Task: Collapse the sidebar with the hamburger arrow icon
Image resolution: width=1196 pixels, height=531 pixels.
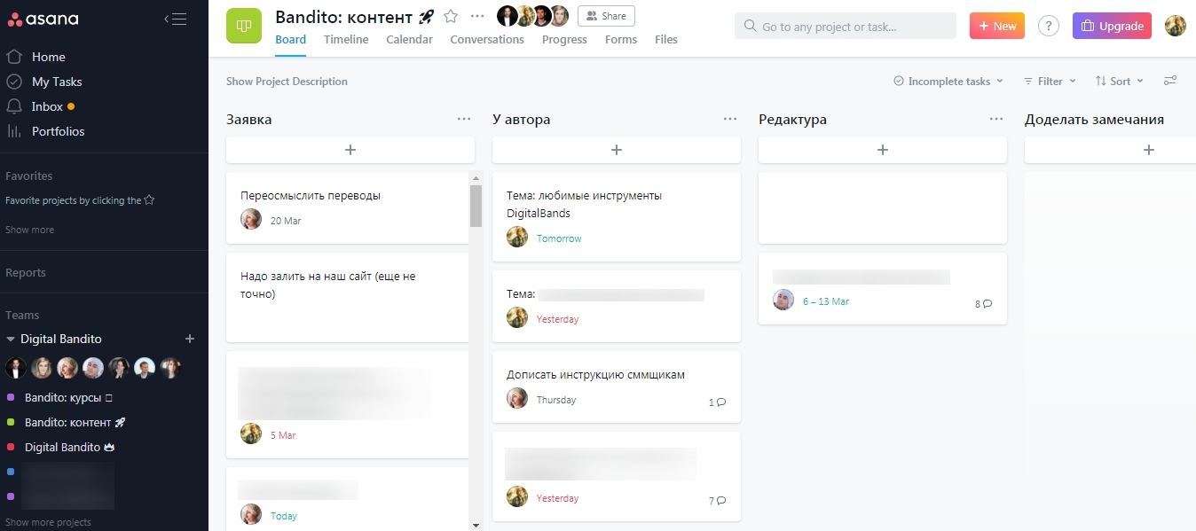Action: tap(175, 20)
